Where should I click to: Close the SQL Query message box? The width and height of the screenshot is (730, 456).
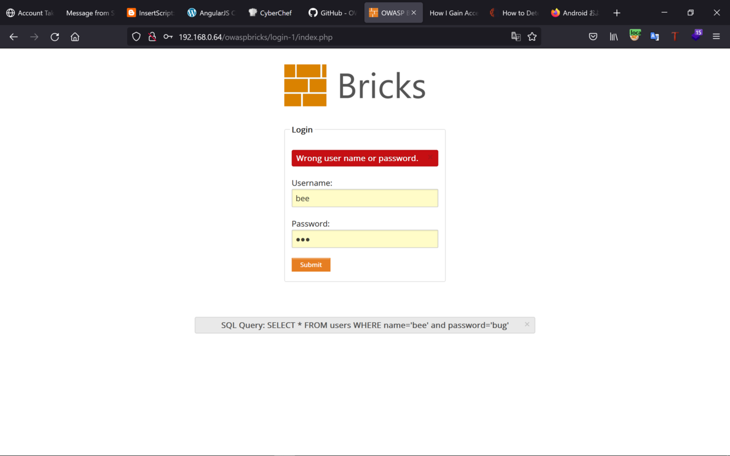pos(527,325)
